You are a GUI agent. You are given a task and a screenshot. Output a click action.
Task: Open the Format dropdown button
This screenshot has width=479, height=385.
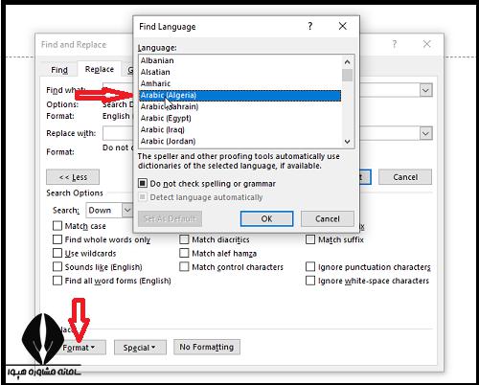point(79,348)
